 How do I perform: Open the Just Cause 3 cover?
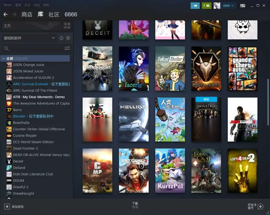(134, 170)
